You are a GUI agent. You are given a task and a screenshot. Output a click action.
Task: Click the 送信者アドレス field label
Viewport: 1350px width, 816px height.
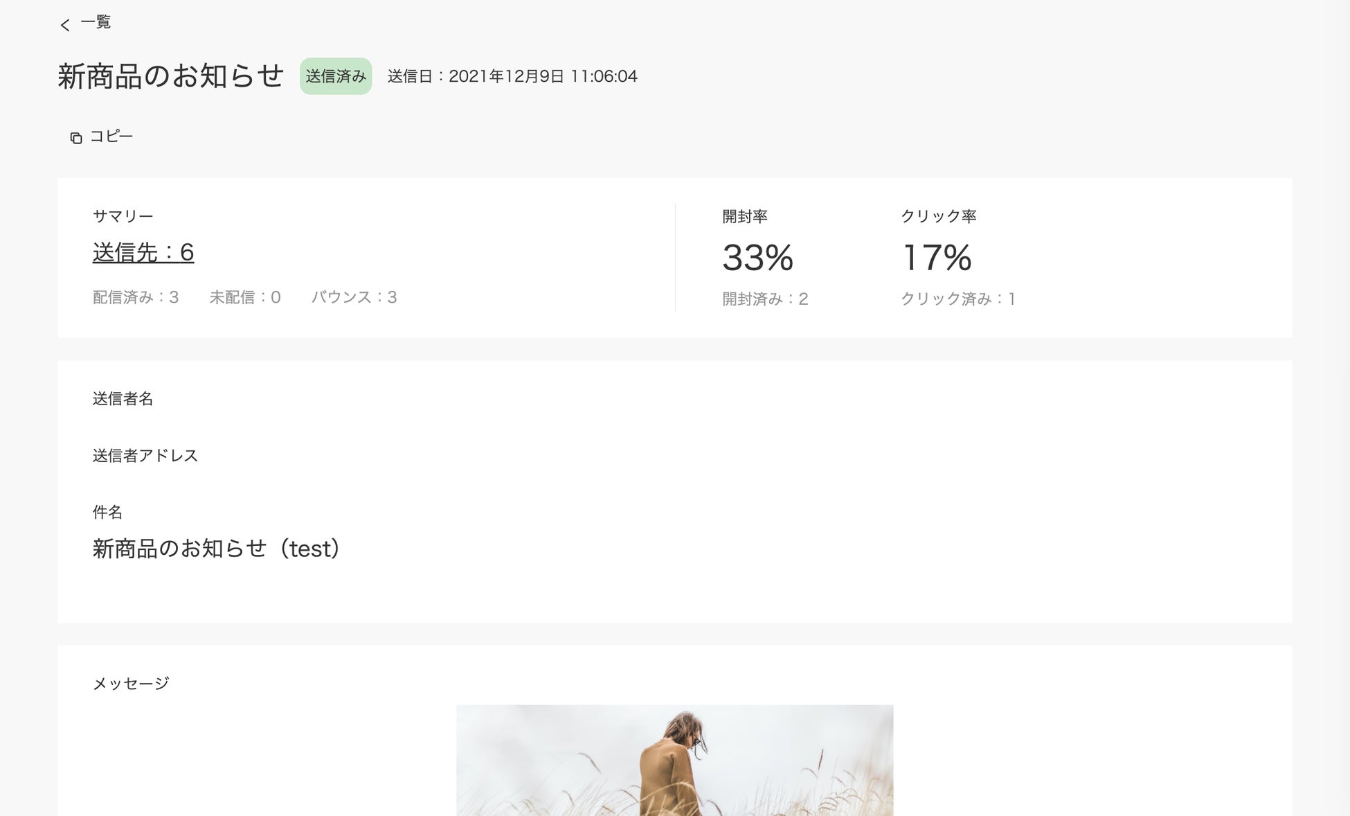145,455
